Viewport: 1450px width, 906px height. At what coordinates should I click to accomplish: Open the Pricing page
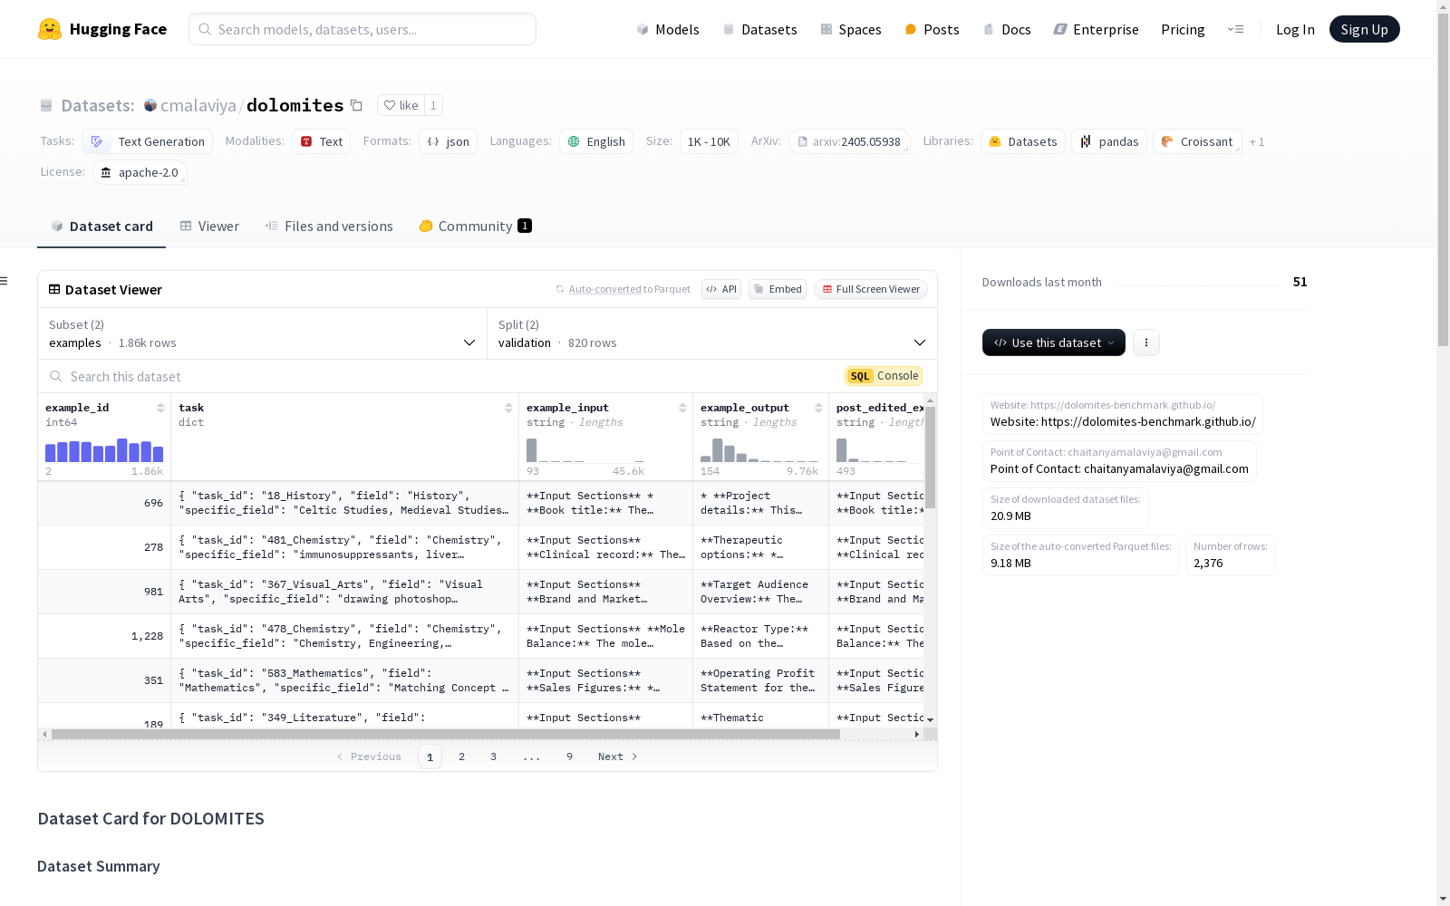(x=1183, y=29)
